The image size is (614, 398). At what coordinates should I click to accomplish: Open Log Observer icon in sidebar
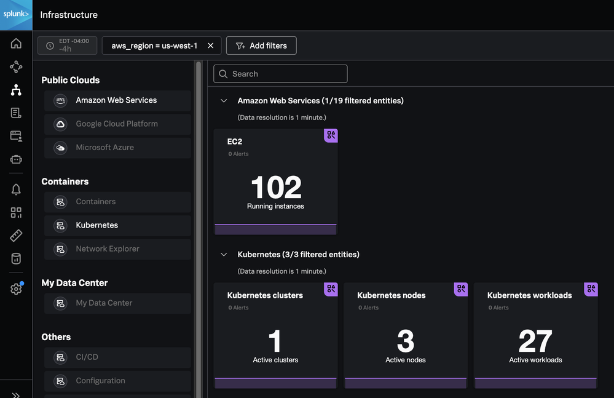[16, 113]
